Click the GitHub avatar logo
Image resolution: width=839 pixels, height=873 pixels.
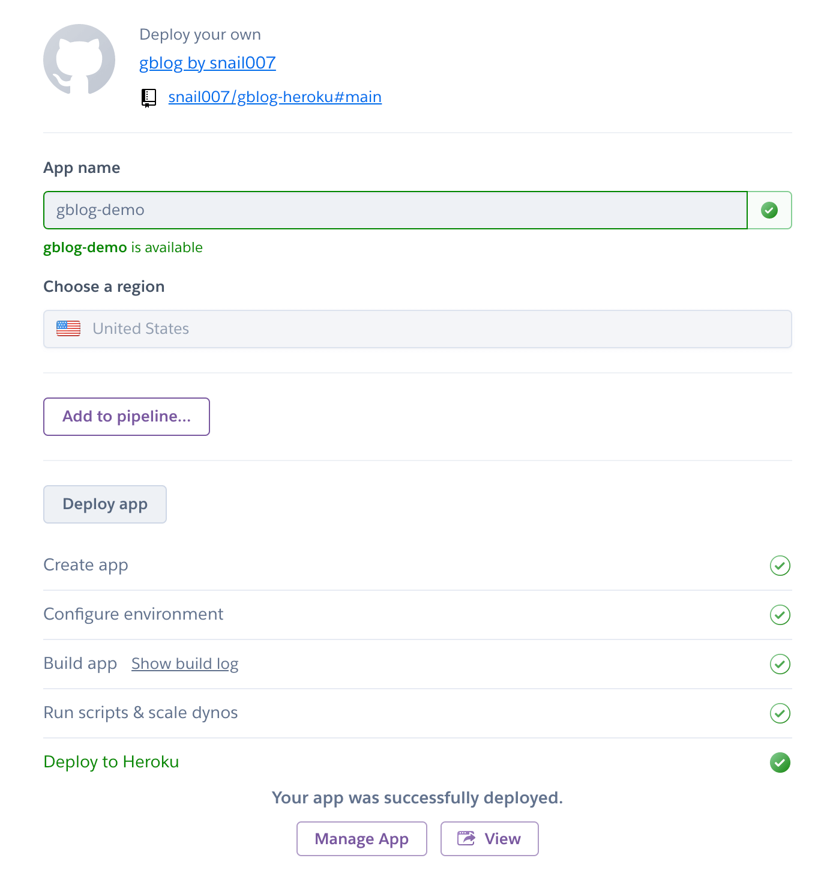click(x=79, y=60)
